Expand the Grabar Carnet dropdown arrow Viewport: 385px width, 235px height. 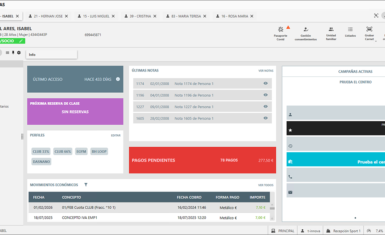pos(376,40)
